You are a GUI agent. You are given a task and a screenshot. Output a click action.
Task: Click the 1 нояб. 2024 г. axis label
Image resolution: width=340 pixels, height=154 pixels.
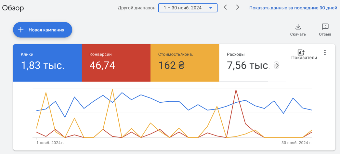[x=50, y=143]
